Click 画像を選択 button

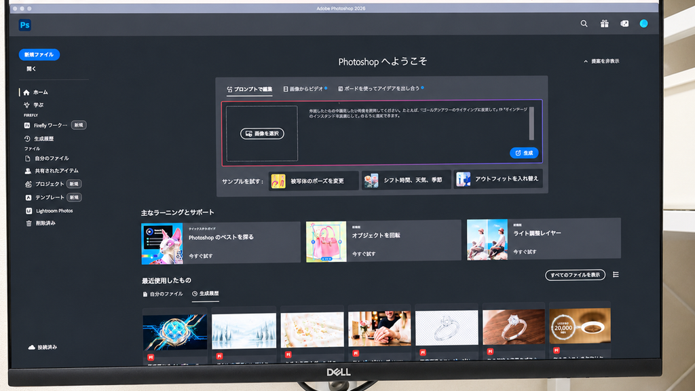point(262,134)
